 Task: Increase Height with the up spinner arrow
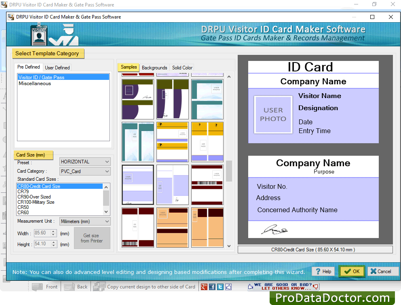click(53, 242)
